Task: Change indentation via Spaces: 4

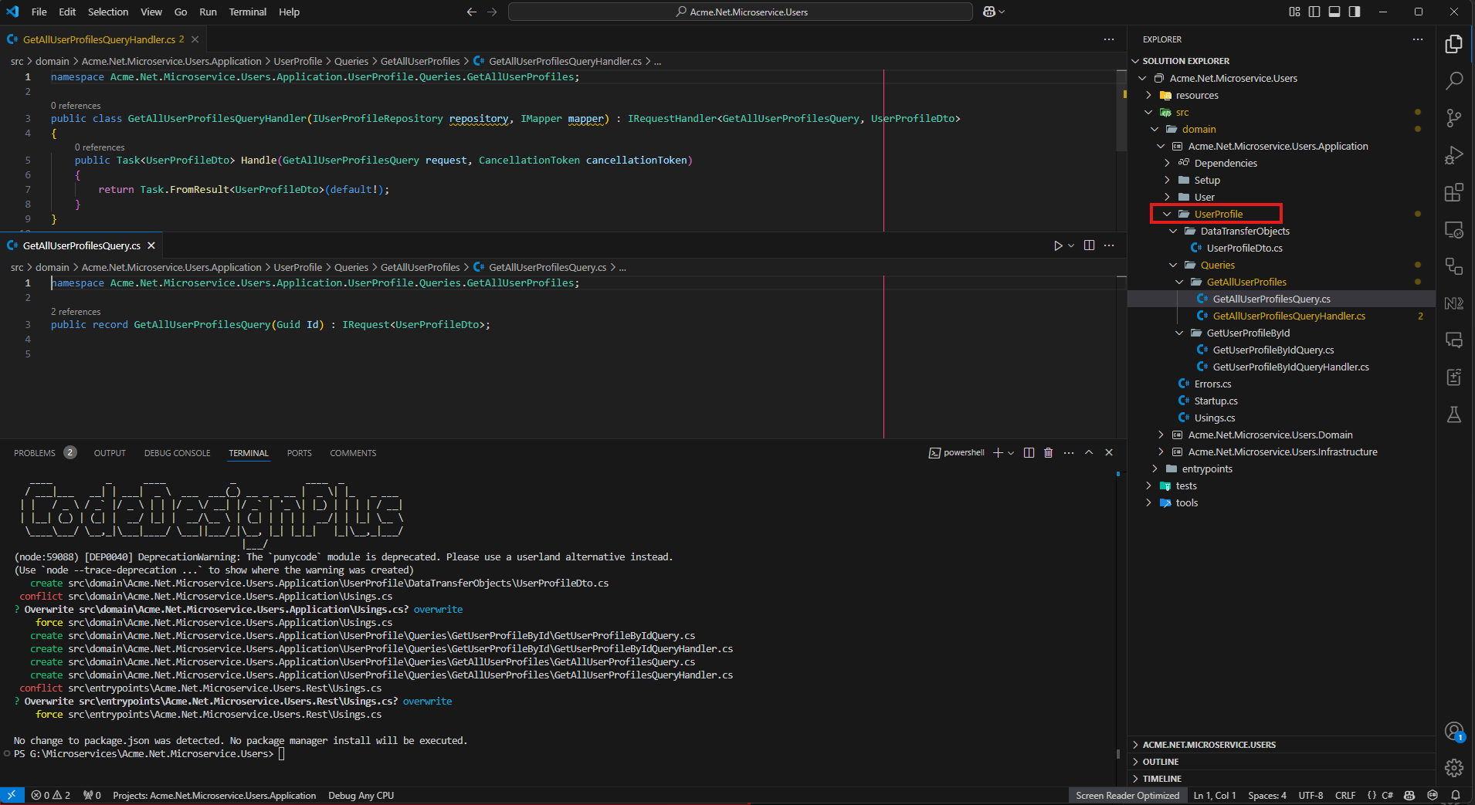Action: pos(1266,795)
